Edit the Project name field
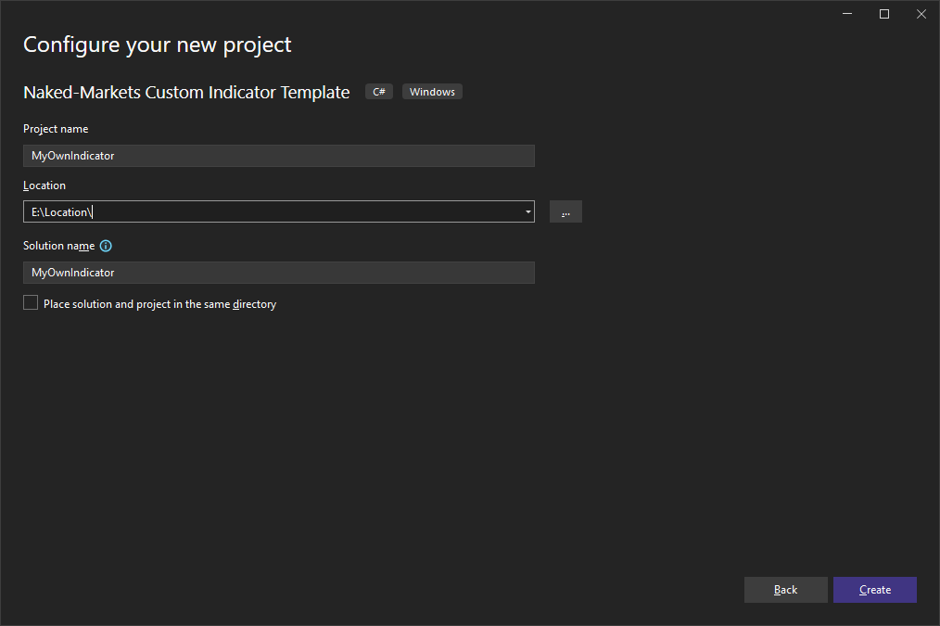Viewport: 940px width, 626px height. tap(279, 156)
